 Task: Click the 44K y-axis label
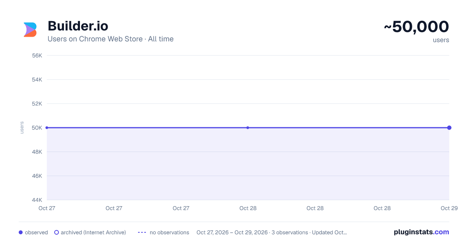tap(37, 200)
